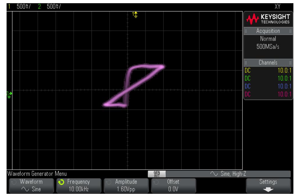Select the blue DC 10.0:1 channel row
298x194 pixels.
(x=268, y=86)
